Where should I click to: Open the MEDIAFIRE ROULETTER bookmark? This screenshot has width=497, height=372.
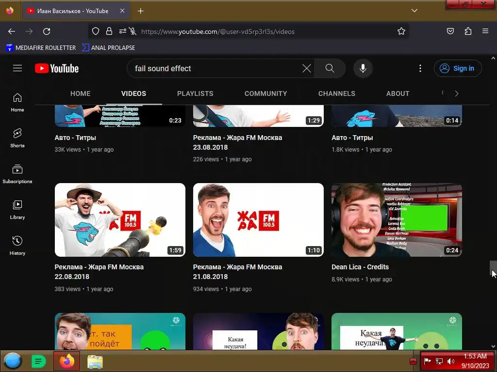click(41, 48)
